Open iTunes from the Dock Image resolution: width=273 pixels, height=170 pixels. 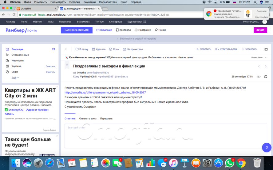173,163
